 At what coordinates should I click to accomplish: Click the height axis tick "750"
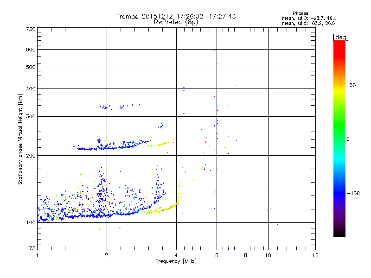pos(31,29)
